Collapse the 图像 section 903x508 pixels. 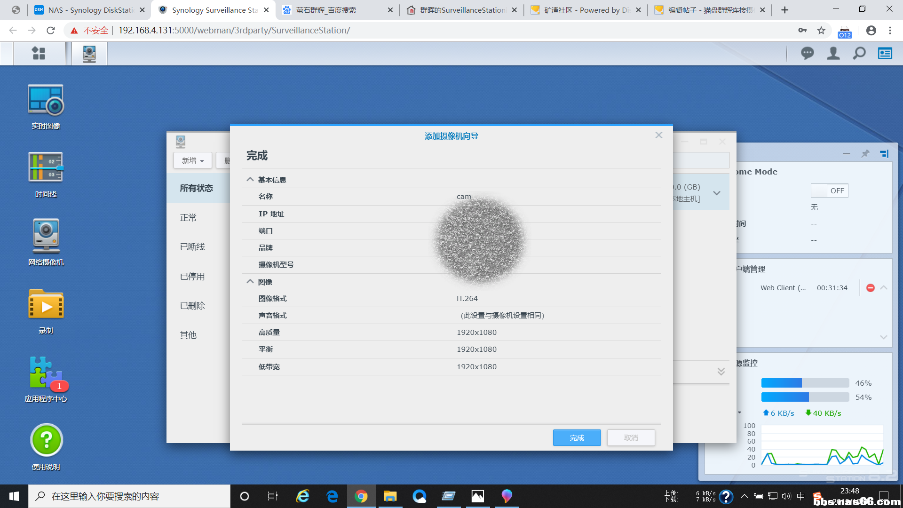[x=250, y=282]
